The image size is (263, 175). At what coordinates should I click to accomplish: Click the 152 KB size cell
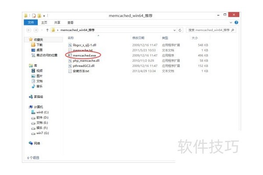pyautogui.click(x=203, y=66)
